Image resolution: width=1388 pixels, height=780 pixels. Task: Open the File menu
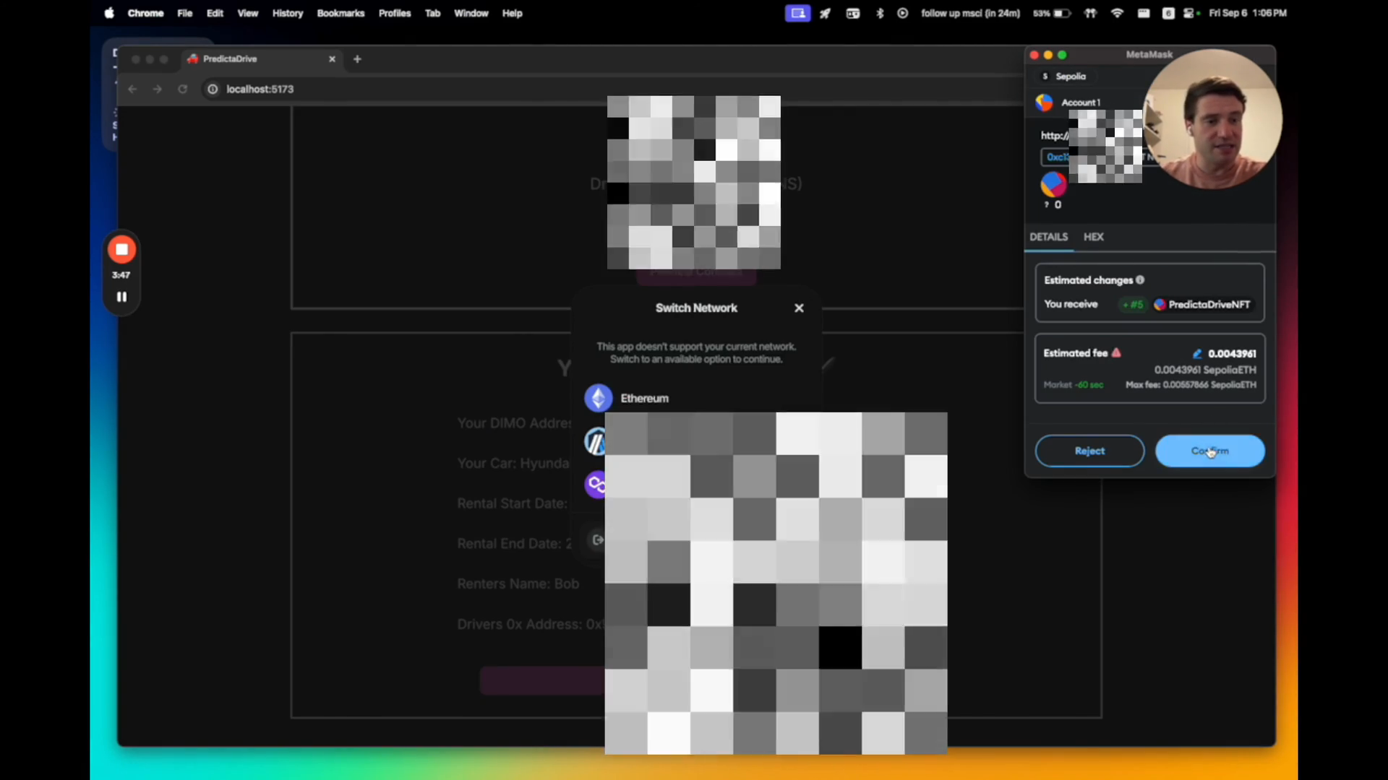(184, 13)
